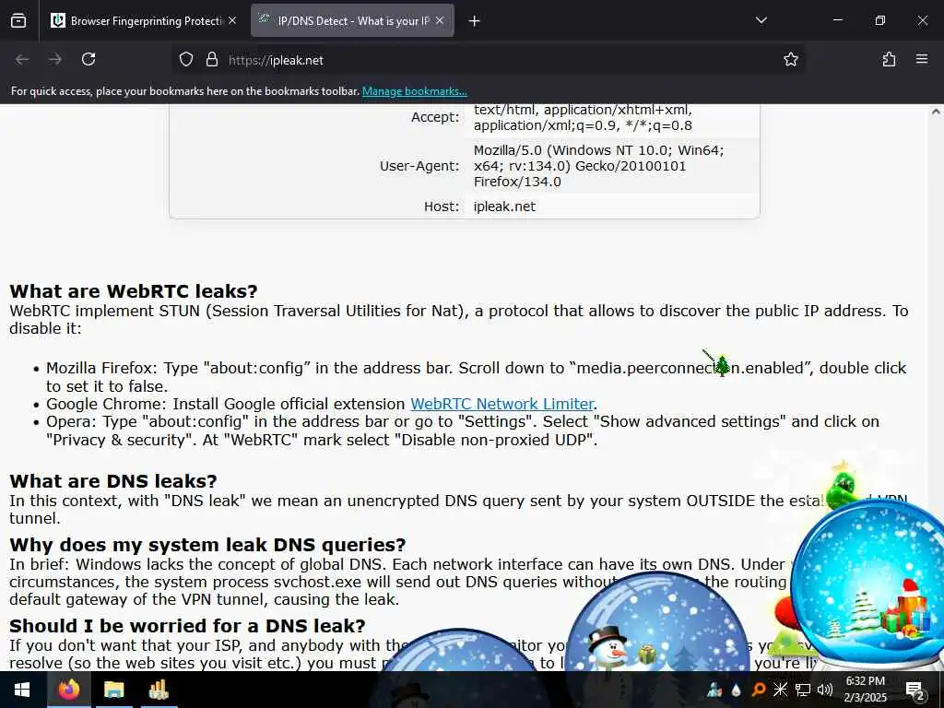
Task: Click the orange magnifier tray icon
Action: pos(759,690)
